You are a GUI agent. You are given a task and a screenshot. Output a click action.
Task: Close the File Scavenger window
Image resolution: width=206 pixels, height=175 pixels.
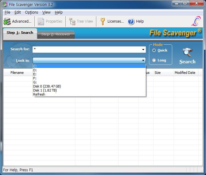pyautogui.click(x=196, y=3)
